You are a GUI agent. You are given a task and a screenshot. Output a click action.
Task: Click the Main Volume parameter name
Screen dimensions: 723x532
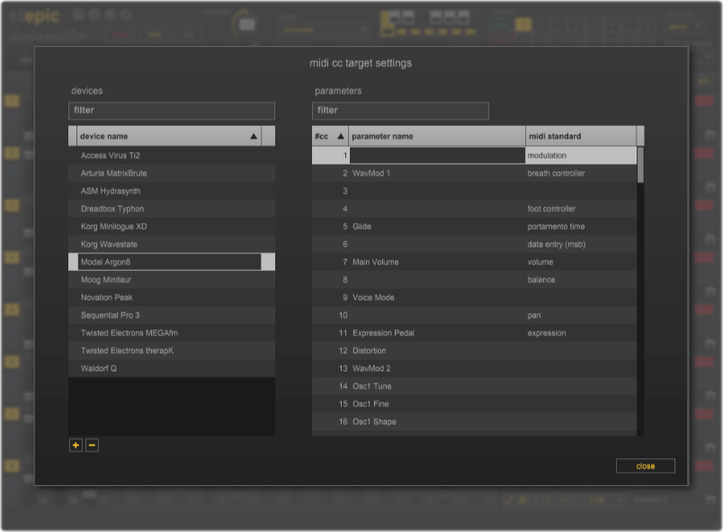point(376,262)
